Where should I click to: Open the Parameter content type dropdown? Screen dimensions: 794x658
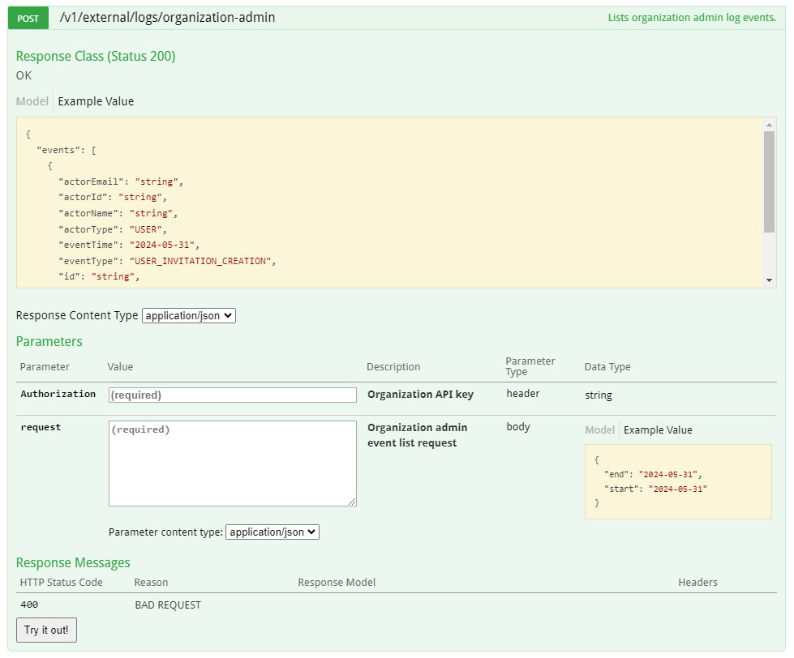pyautogui.click(x=274, y=532)
